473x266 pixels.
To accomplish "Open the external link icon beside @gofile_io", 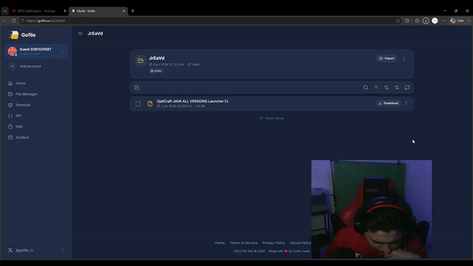I will [x=63, y=250].
